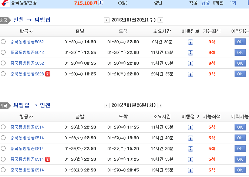Click the 2016년01월20일(수) date text
The image size is (249, 177).
[134, 20]
